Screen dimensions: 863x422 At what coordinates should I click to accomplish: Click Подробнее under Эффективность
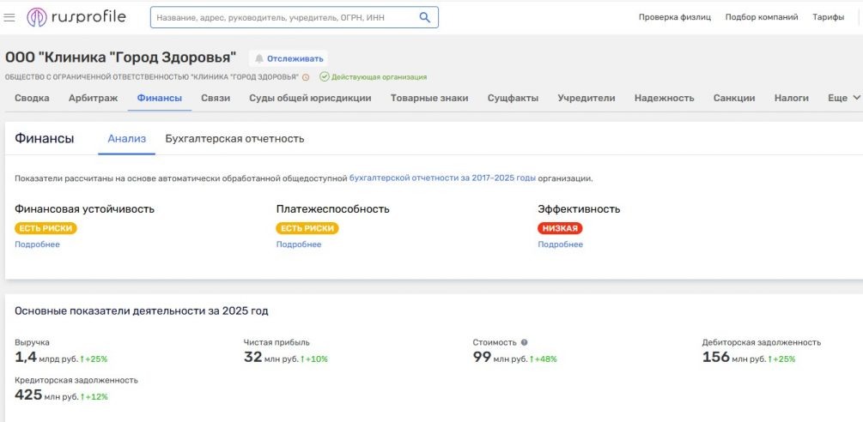coord(560,244)
